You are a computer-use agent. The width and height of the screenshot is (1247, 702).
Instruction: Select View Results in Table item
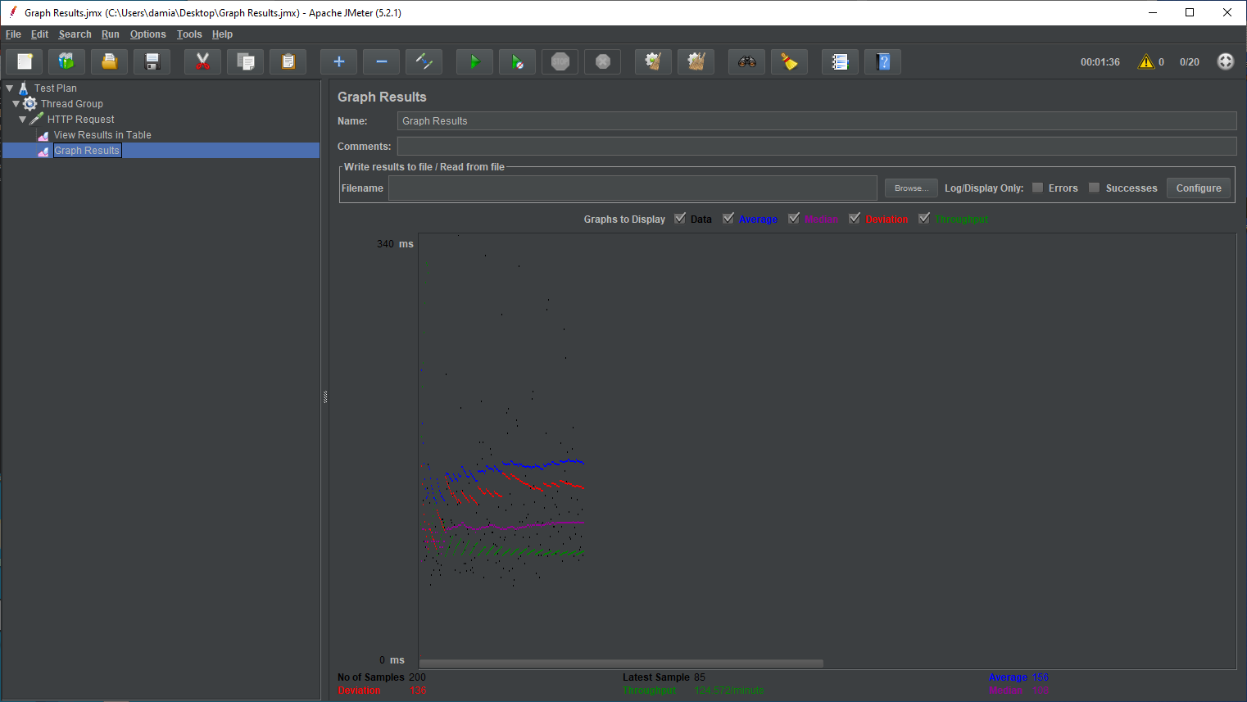click(x=102, y=135)
